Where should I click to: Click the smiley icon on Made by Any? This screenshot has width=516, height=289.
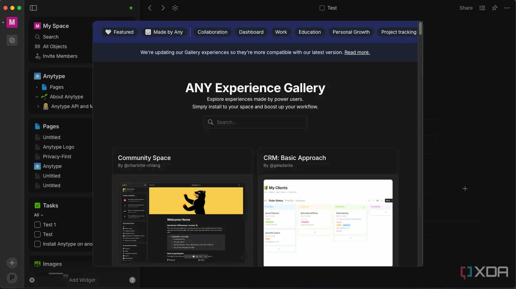148,32
